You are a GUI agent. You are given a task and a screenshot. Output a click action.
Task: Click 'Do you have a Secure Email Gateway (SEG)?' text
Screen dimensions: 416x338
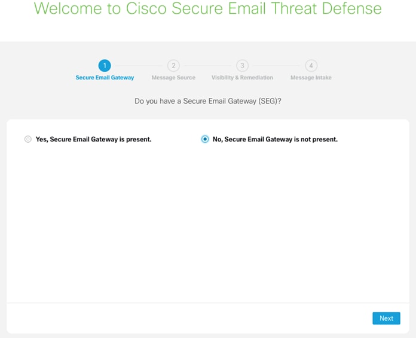[208, 102]
